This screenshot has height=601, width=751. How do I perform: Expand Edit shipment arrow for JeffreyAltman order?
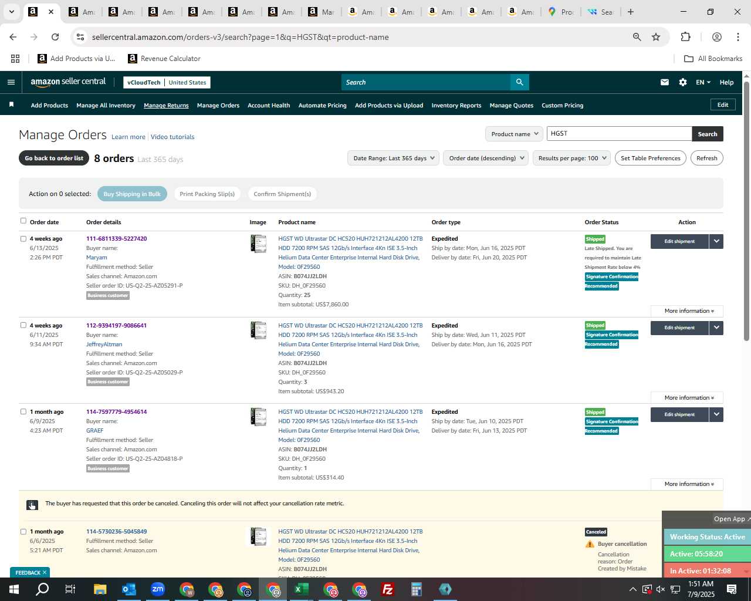pos(716,327)
